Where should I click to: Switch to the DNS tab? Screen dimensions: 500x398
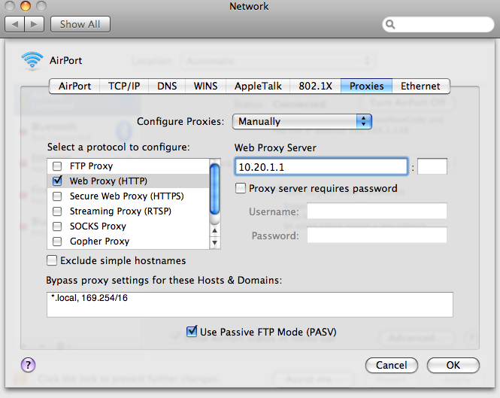(167, 86)
